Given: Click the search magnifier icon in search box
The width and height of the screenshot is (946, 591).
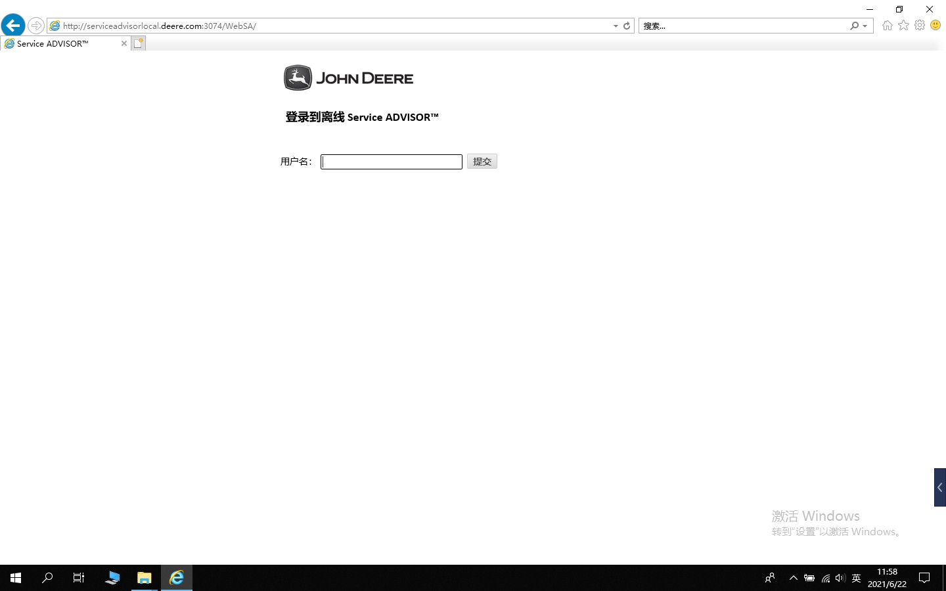Looking at the screenshot, I should 854,26.
